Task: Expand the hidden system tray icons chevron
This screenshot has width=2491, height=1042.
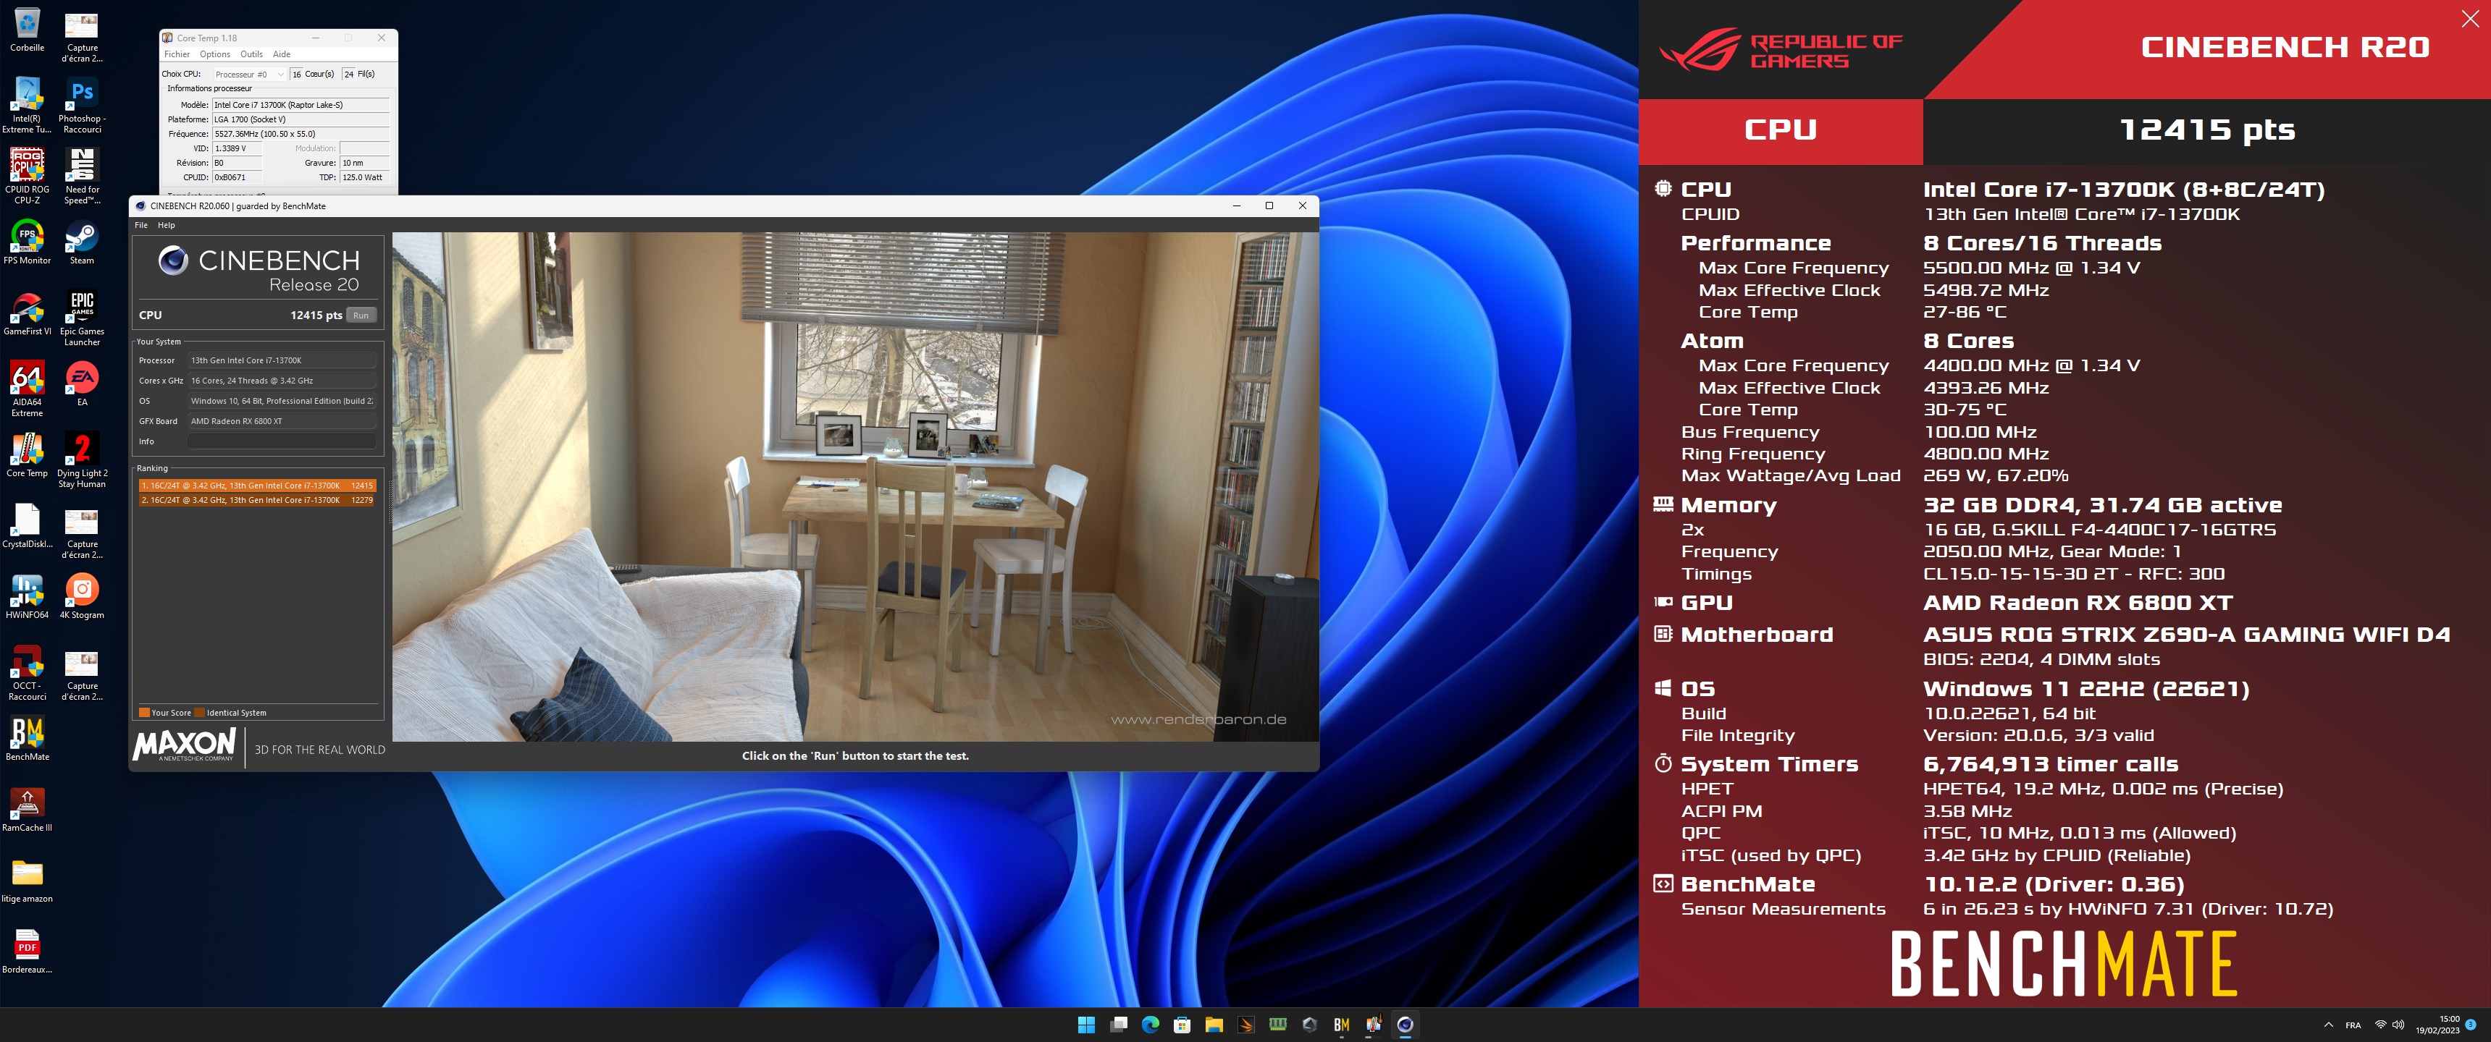Action: [2327, 1025]
